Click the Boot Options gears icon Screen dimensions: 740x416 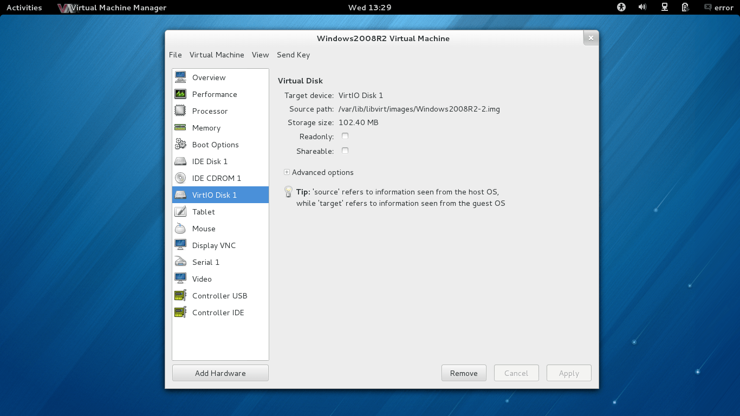180,145
